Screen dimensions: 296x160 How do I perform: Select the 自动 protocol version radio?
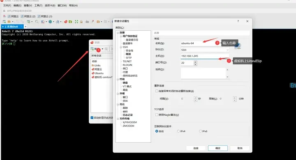coord(157,131)
